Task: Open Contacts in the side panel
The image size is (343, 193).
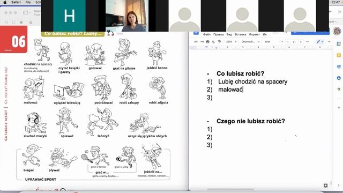Action: (339, 78)
